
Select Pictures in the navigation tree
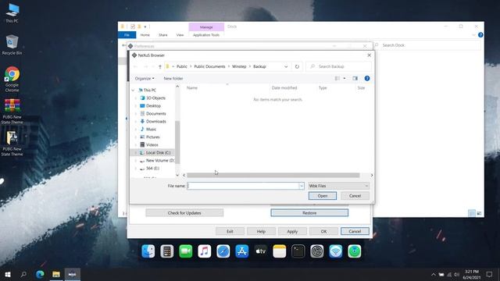(x=153, y=137)
